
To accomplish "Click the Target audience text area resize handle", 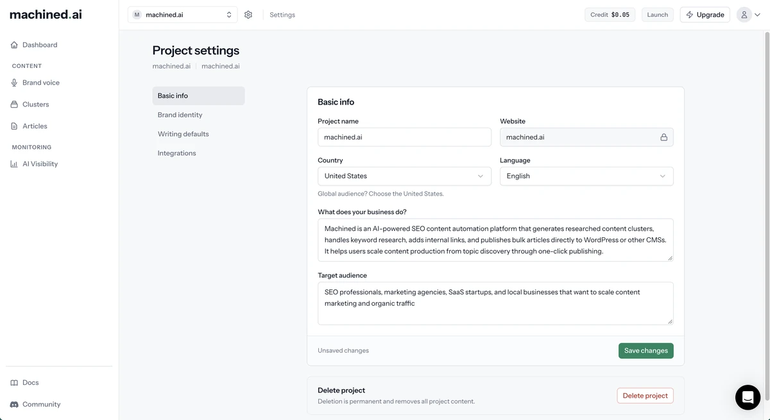I will pyautogui.click(x=670, y=321).
